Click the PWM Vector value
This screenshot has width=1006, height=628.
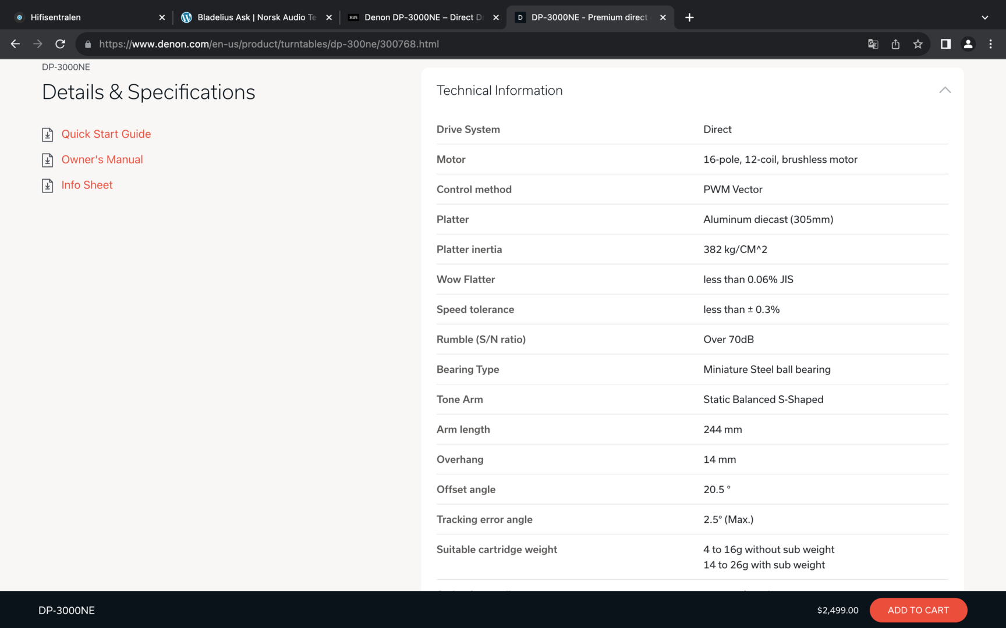[732, 190]
